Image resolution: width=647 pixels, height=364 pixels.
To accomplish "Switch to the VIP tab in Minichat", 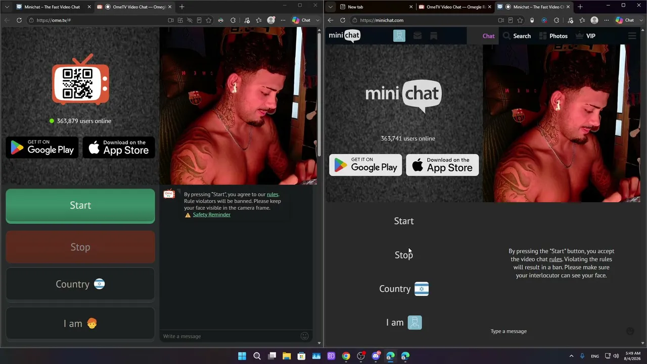I will pos(585,36).
